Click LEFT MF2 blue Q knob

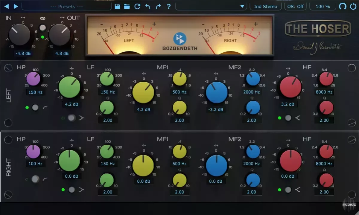[253, 108]
